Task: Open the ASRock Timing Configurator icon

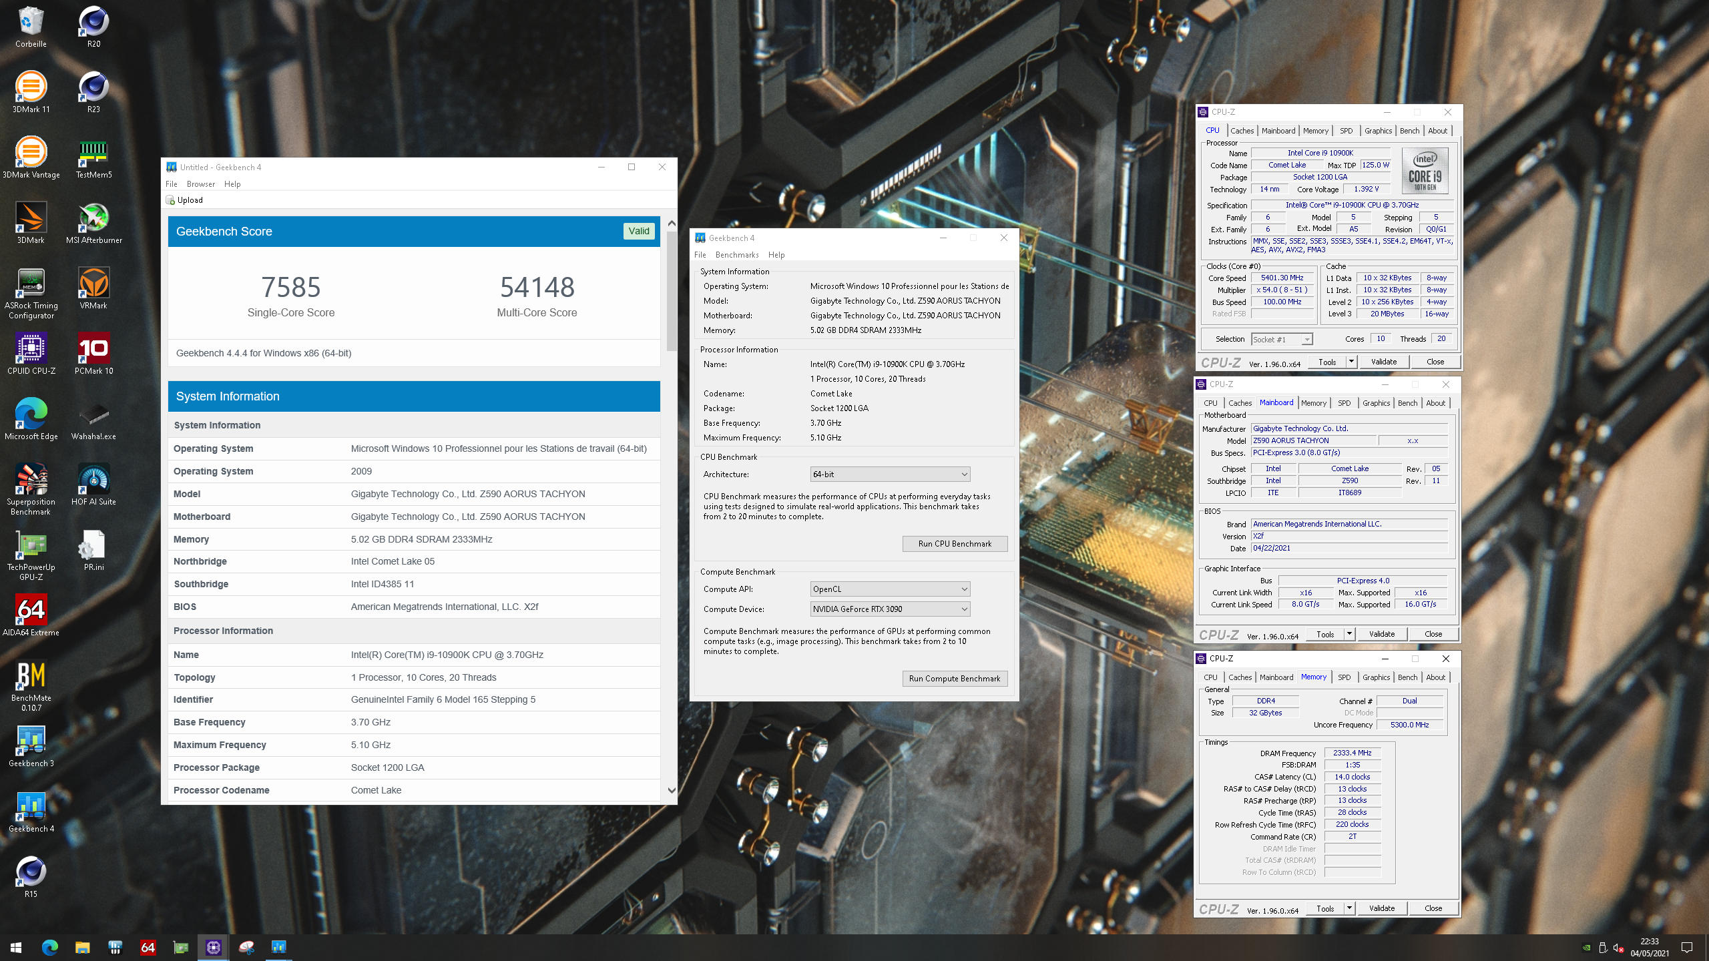Action: (x=31, y=294)
